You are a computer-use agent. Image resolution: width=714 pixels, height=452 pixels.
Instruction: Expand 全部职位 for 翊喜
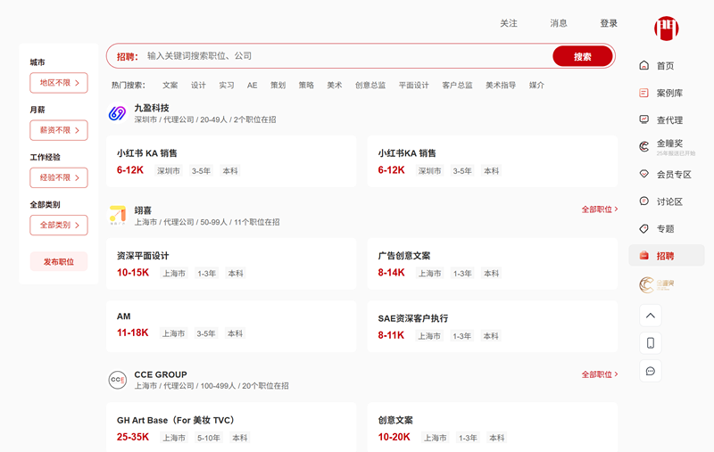pos(600,210)
